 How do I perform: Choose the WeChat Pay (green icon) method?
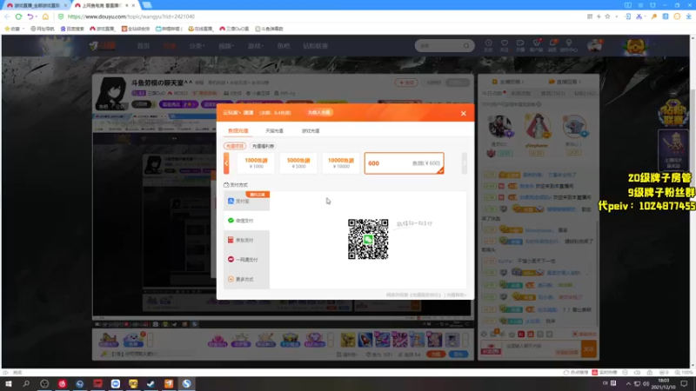click(x=246, y=221)
